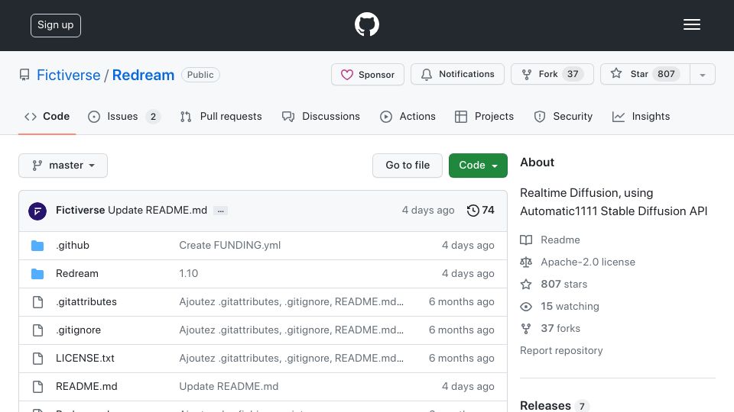Open the Pull requests tab
Viewport: 734px width, 412px height.
coord(221,116)
